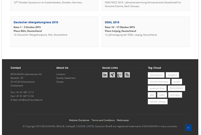Viewport: 201px width, 135px height.
Task: Select the ghb tag
Action: [152, 95]
